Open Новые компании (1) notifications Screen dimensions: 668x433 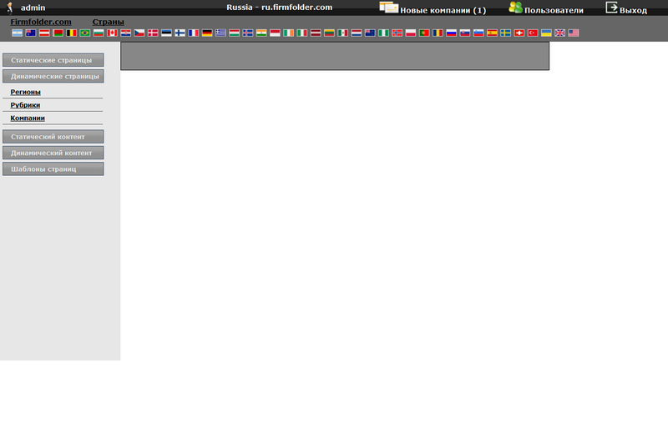pos(433,8)
